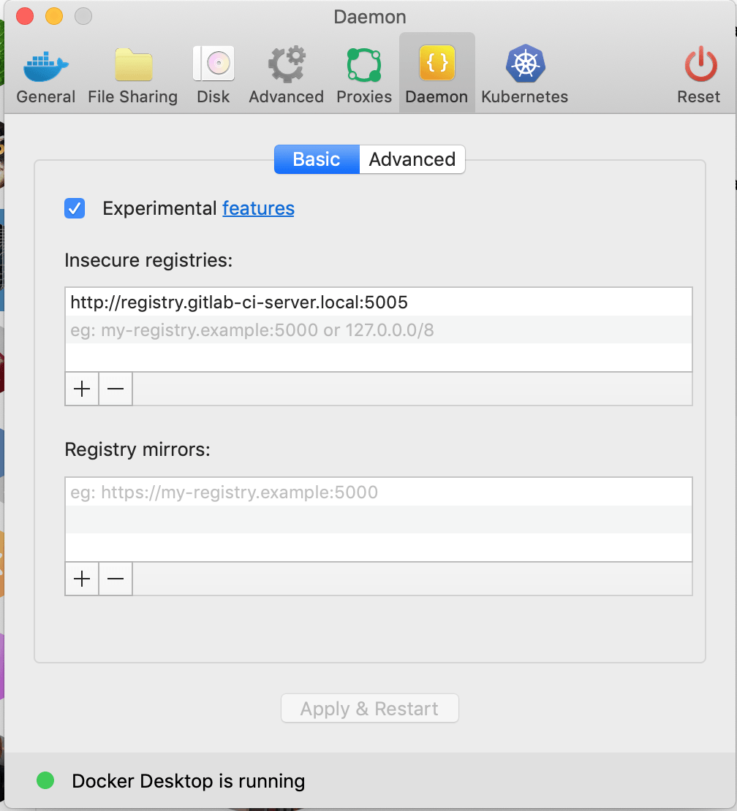Image resolution: width=737 pixels, height=811 pixels.
Task: Open the experimental features link
Action: (x=258, y=208)
